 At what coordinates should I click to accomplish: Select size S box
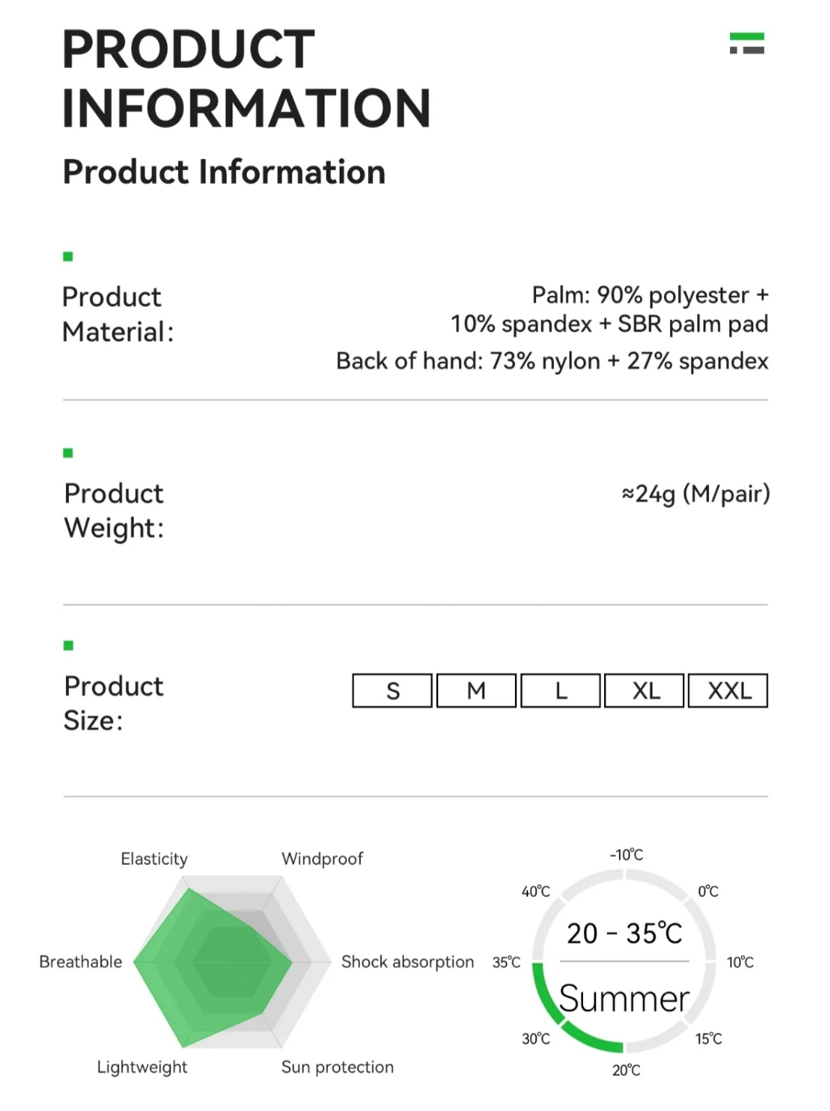click(x=393, y=690)
